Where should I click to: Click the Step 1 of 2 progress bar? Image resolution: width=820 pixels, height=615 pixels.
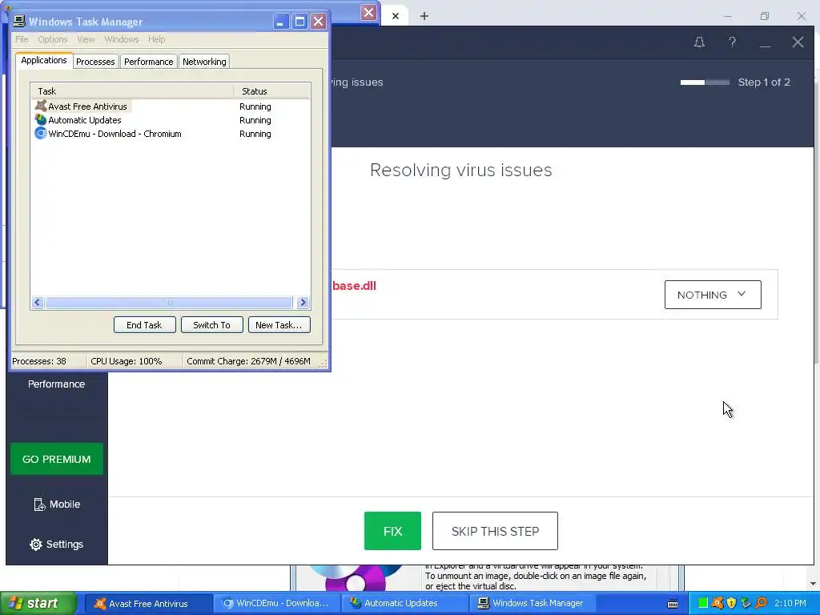click(x=705, y=82)
